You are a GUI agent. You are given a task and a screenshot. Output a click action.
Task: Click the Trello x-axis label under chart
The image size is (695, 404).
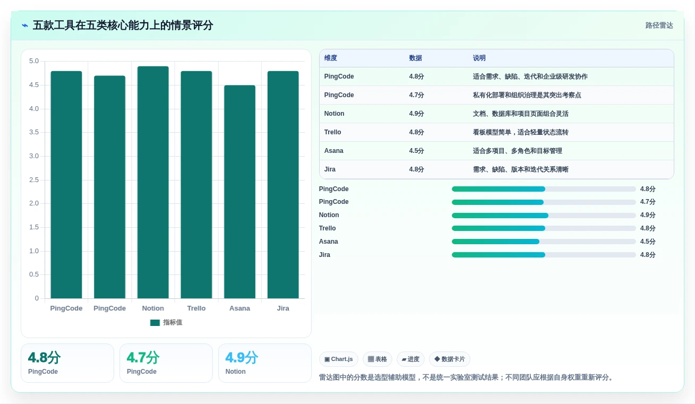click(x=196, y=308)
